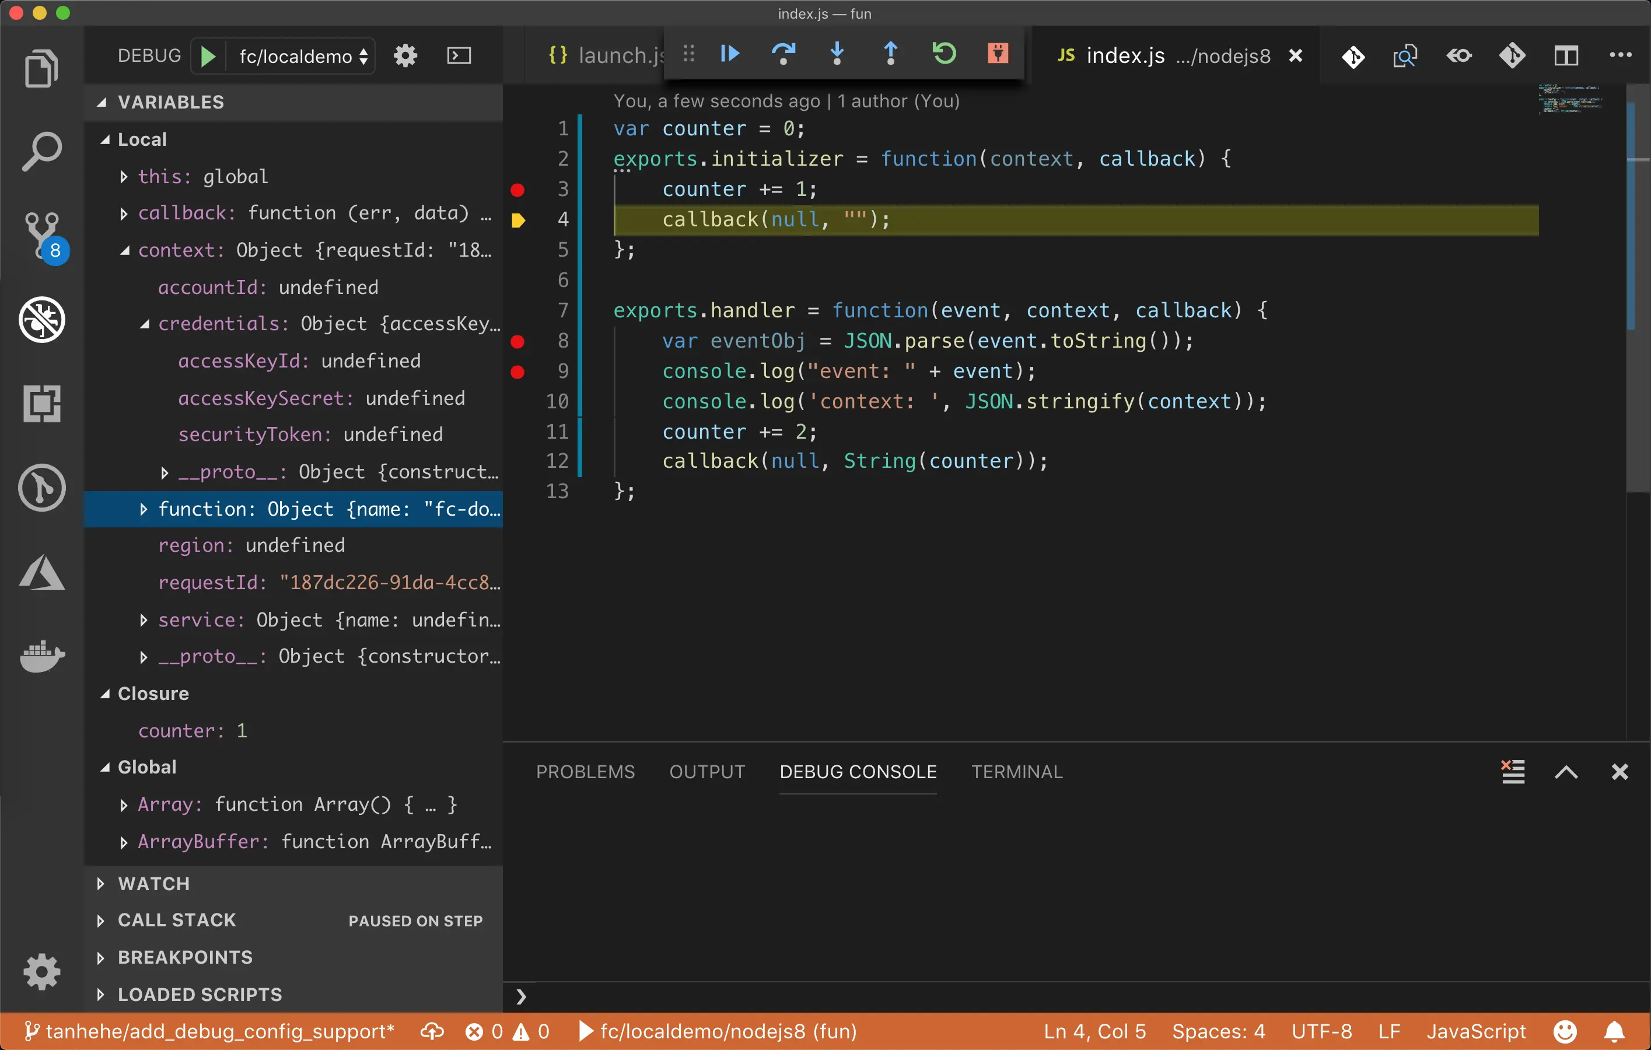The width and height of the screenshot is (1651, 1050).
Task: Toggle the breakpoint on line 3
Action: point(517,189)
